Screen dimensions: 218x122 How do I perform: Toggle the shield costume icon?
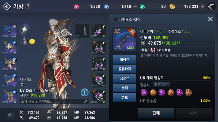[x=25, y=42]
